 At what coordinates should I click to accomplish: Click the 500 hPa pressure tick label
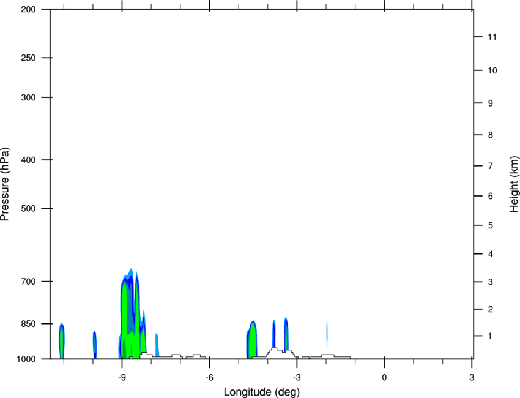pyautogui.click(x=28, y=208)
